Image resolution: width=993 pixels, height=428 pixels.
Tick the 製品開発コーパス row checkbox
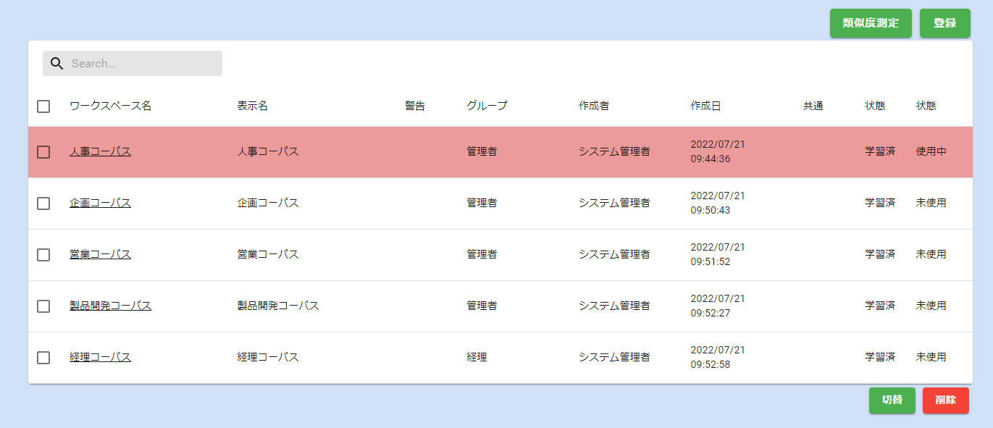[43, 306]
